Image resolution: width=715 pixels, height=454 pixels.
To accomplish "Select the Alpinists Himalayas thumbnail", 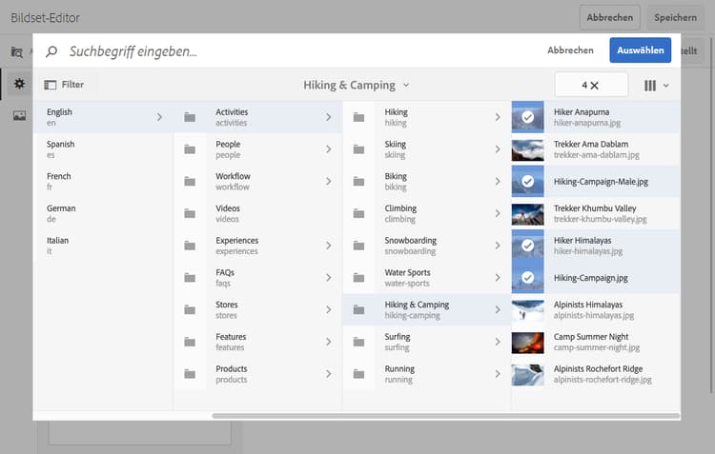I will [x=527, y=310].
